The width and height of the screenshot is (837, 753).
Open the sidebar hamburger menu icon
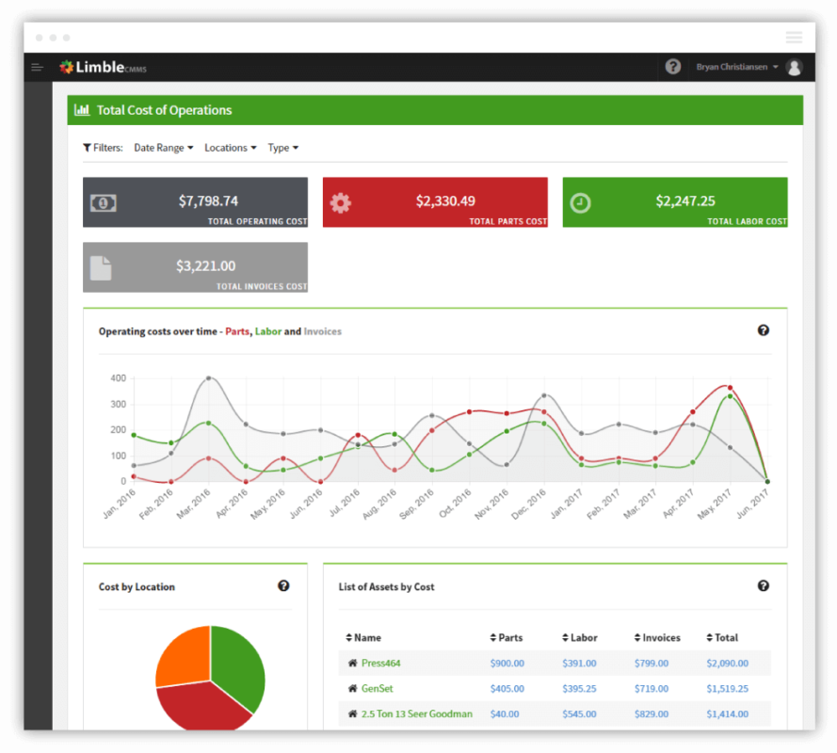pos(37,67)
